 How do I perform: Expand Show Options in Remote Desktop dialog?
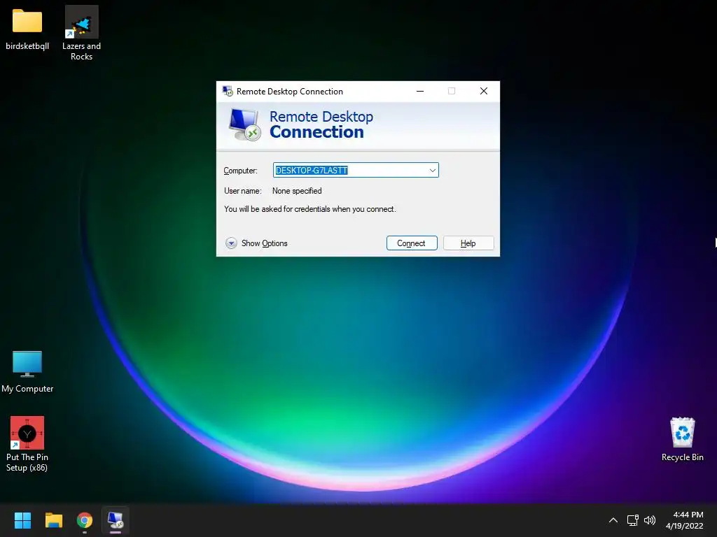[x=256, y=243]
